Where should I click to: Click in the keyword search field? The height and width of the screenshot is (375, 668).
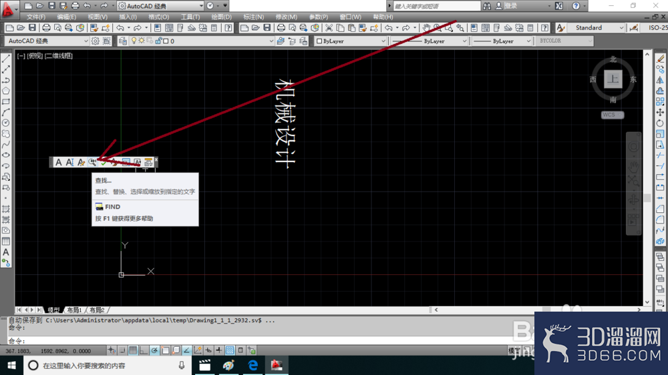[x=436, y=6]
